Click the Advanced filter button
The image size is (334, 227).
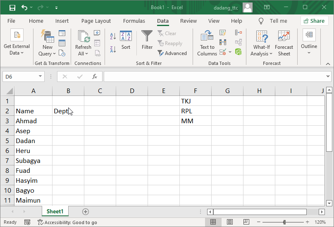coord(172,53)
